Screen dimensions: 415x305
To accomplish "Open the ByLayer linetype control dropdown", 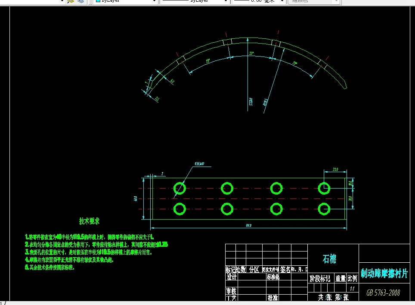I will click(x=194, y=1).
